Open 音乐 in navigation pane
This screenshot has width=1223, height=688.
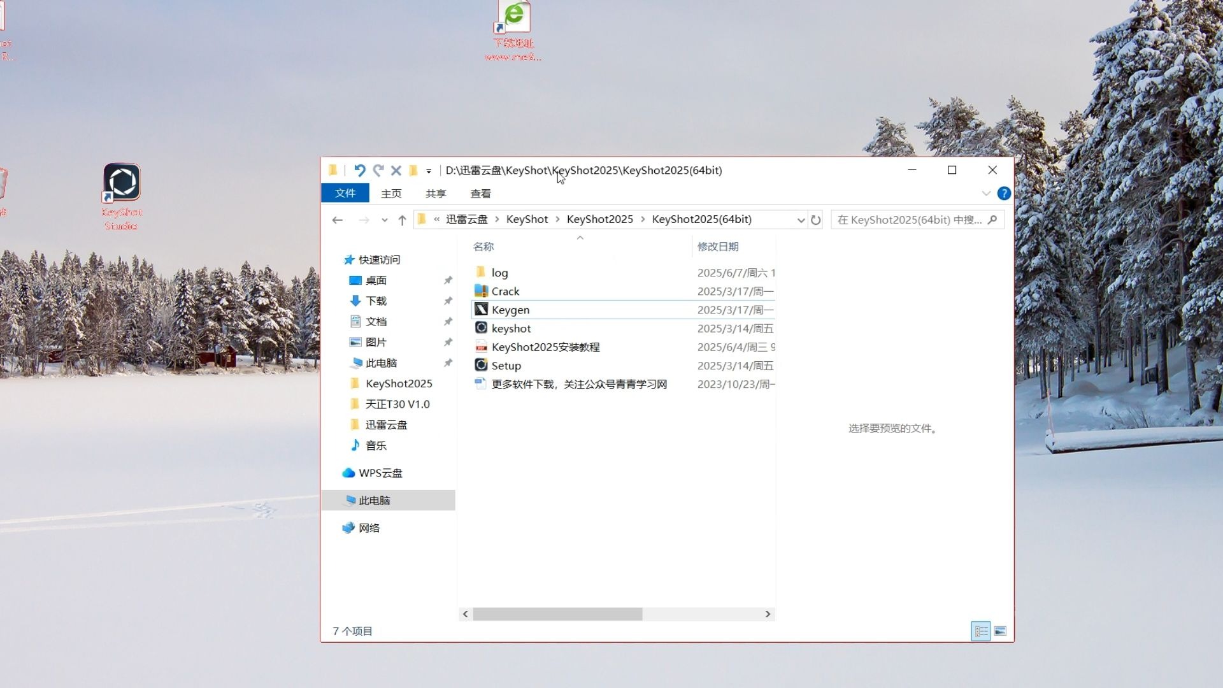point(376,445)
